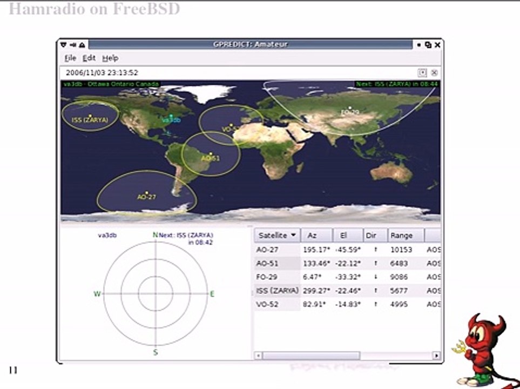
Task: Click the 195.17° azimuth cell
Action: pyautogui.click(x=316, y=250)
